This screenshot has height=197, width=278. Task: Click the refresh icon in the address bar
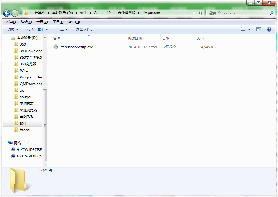201,13
